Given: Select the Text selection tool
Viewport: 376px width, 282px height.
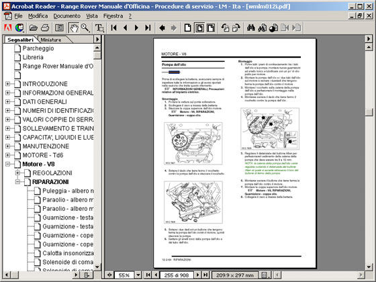Looking at the screenshot, I should coord(99,28).
